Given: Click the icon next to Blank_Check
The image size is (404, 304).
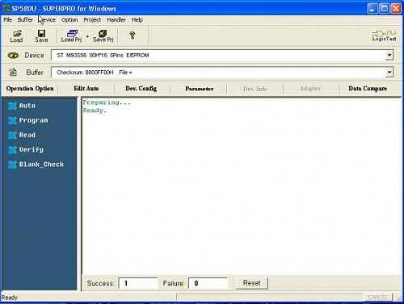Looking at the screenshot, I should click(12, 164).
